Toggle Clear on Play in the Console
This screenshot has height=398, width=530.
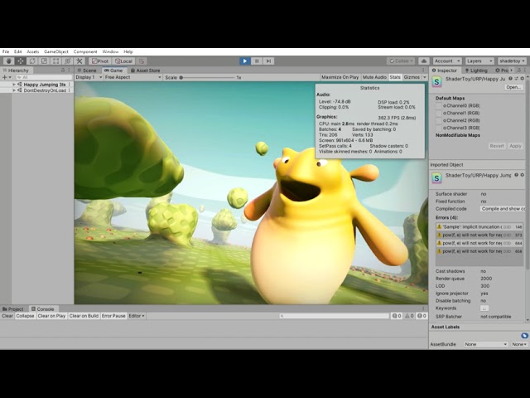[x=51, y=316]
